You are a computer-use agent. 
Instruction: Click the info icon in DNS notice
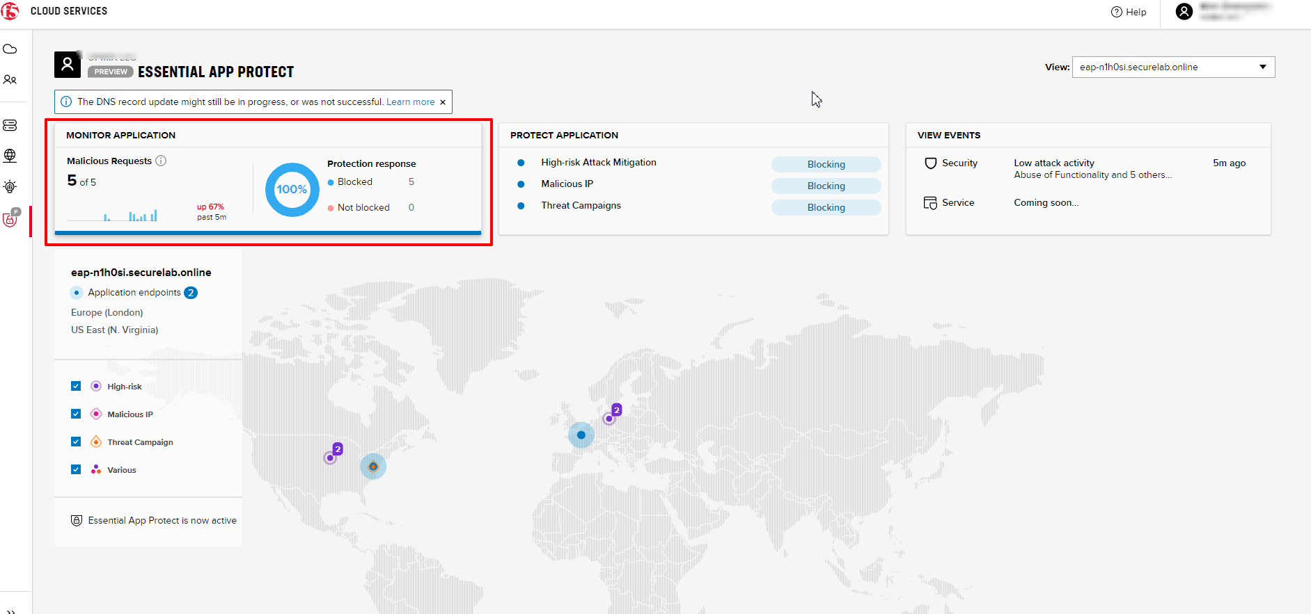(66, 102)
